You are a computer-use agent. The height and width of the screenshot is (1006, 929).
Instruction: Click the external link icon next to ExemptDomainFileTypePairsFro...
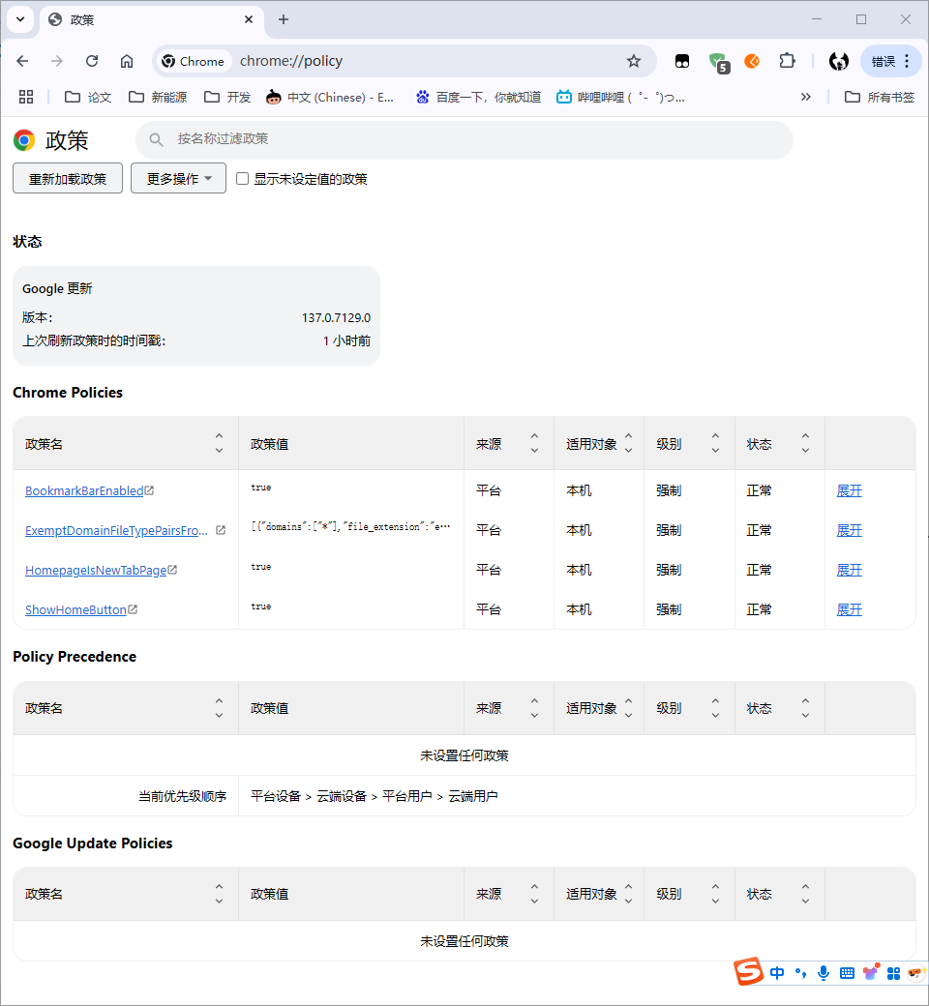tap(221, 530)
